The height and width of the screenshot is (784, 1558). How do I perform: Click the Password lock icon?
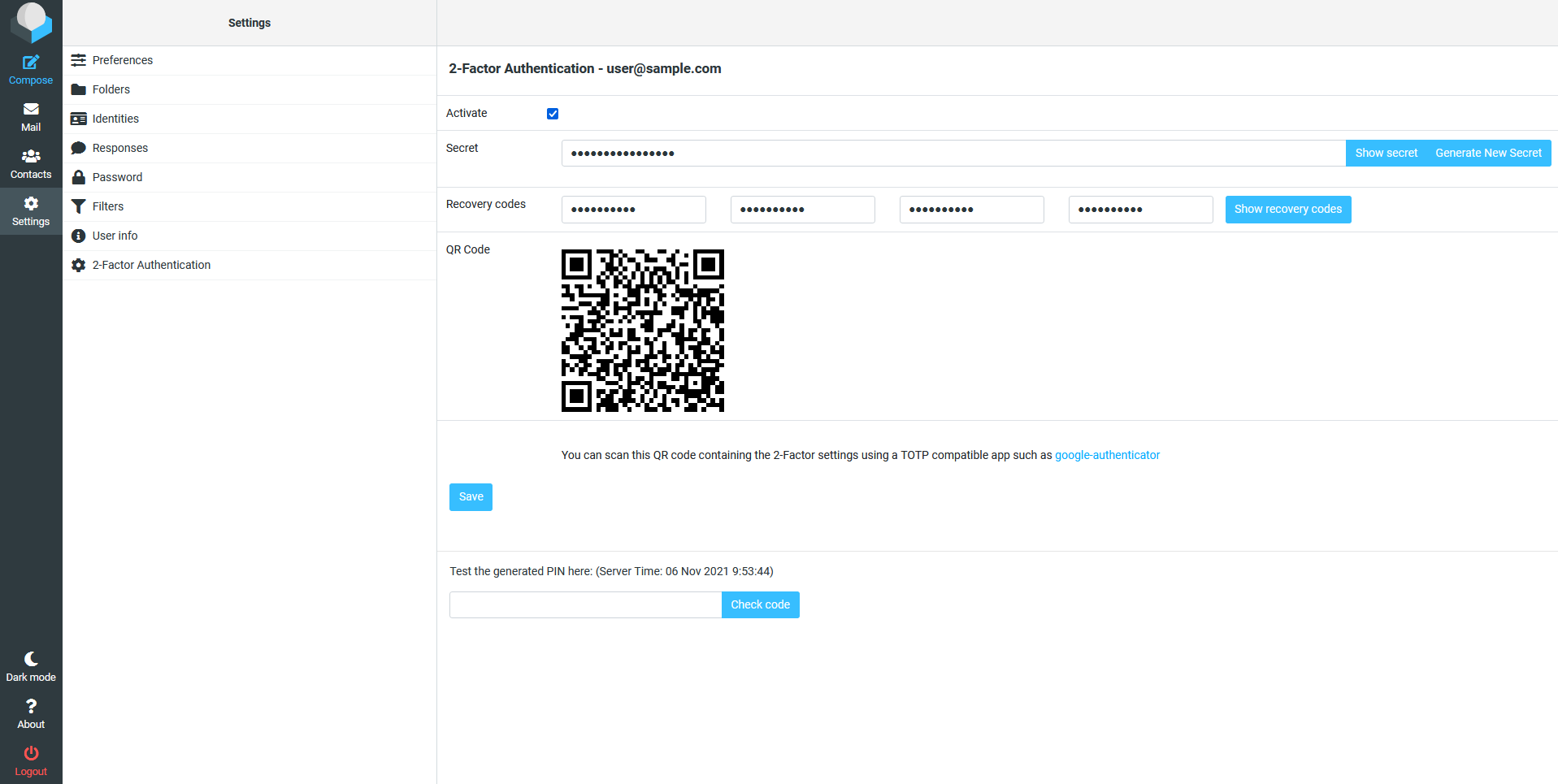79,177
